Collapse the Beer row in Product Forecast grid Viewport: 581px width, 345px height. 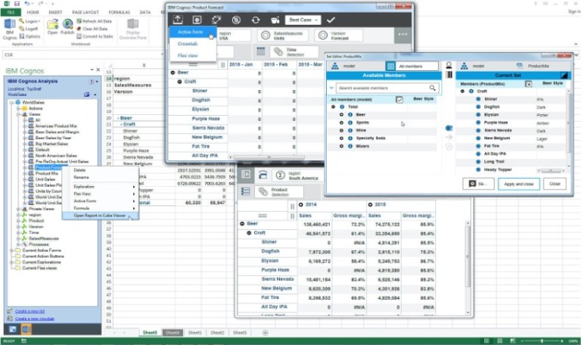(x=172, y=73)
